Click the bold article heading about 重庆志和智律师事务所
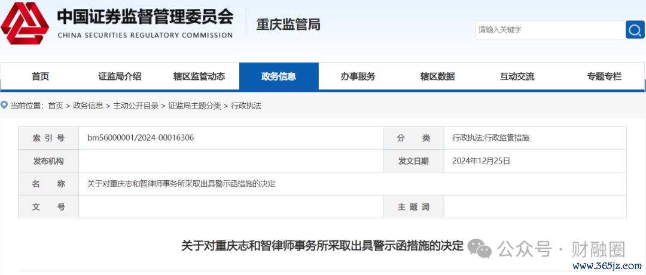This screenshot has width=646, height=275. pos(322,246)
